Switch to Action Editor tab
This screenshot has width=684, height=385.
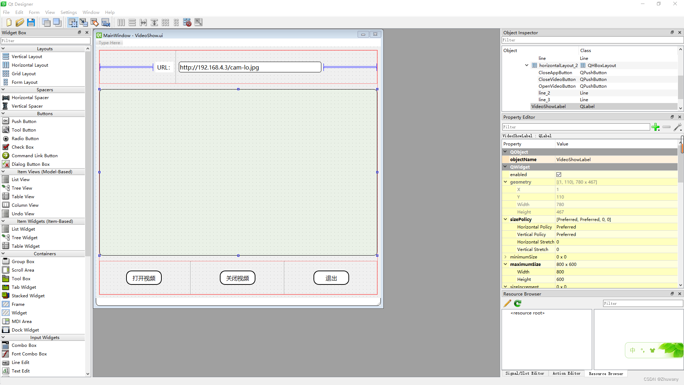coord(566,373)
